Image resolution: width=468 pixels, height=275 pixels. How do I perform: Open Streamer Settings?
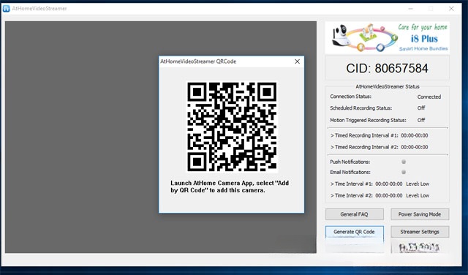420,232
